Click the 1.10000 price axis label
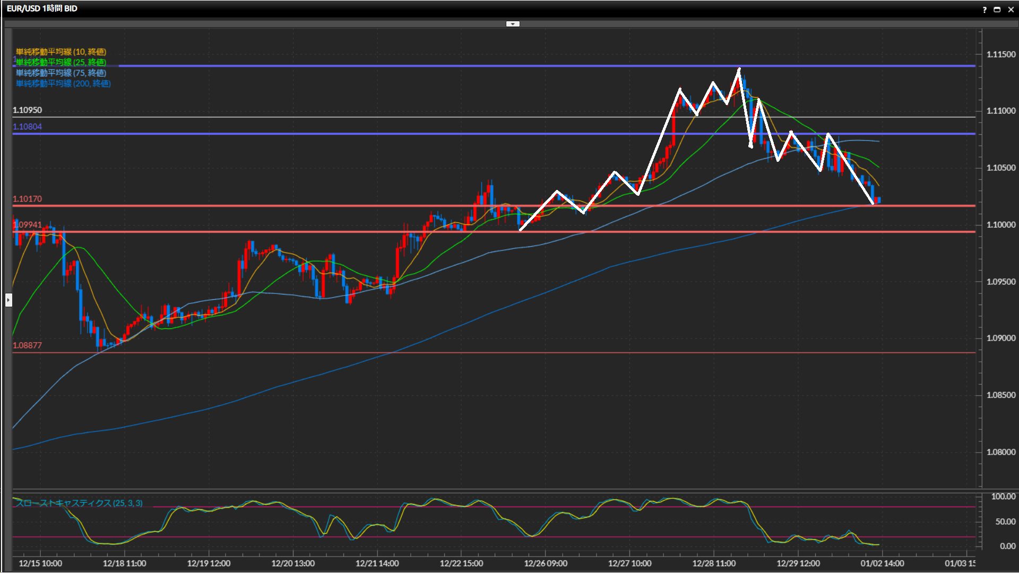Screen dimensions: 1019x573 click(x=1000, y=225)
